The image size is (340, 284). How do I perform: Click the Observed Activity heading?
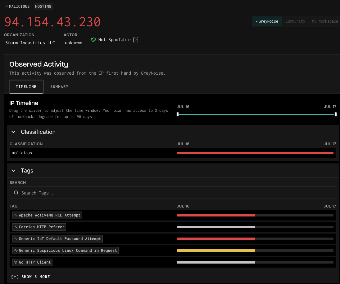click(x=39, y=64)
